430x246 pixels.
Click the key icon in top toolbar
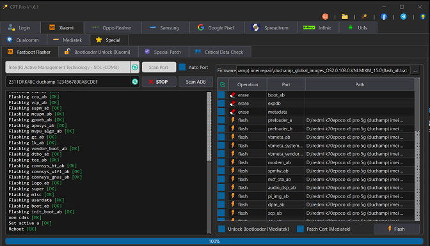[364, 17]
